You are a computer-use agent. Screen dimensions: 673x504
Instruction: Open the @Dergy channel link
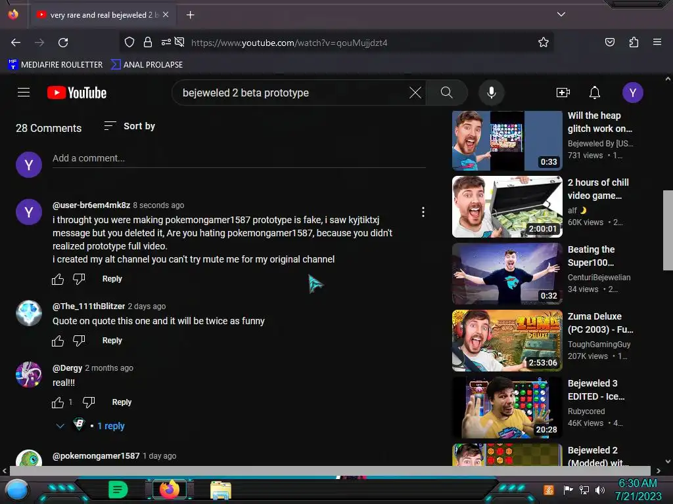coord(68,368)
